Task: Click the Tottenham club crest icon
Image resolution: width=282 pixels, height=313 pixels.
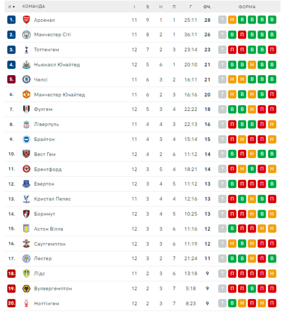Action: 26,50
